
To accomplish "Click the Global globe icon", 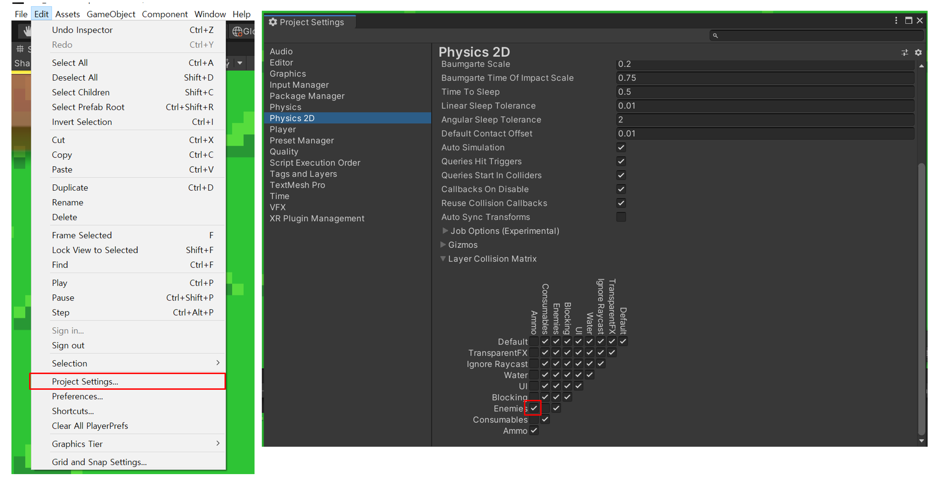I will pyautogui.click(x=237, y=32).
